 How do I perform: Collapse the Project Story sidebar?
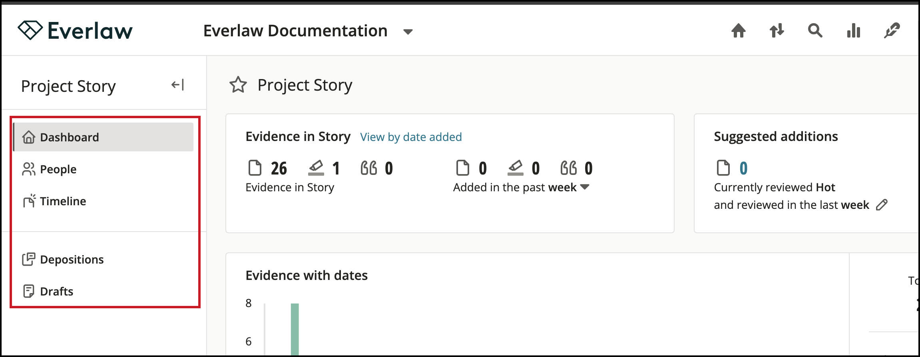[177, 85]
